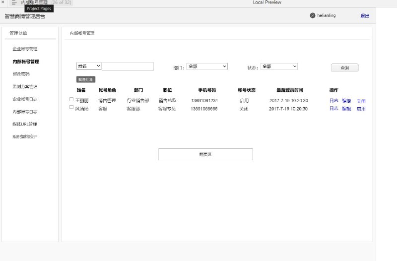Viewport: 397px width, 261px height.
Task: Click 启用 for the 风清杨 account
Action: (x=361, y=109)
